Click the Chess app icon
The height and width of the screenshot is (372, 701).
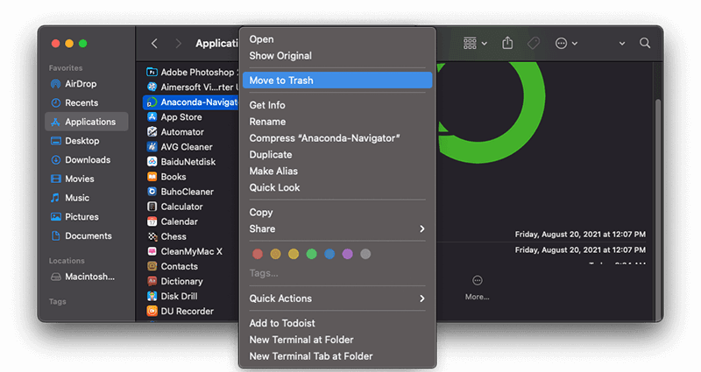click(152, 236)
